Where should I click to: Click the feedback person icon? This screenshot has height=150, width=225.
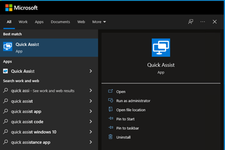pos(190,22)
